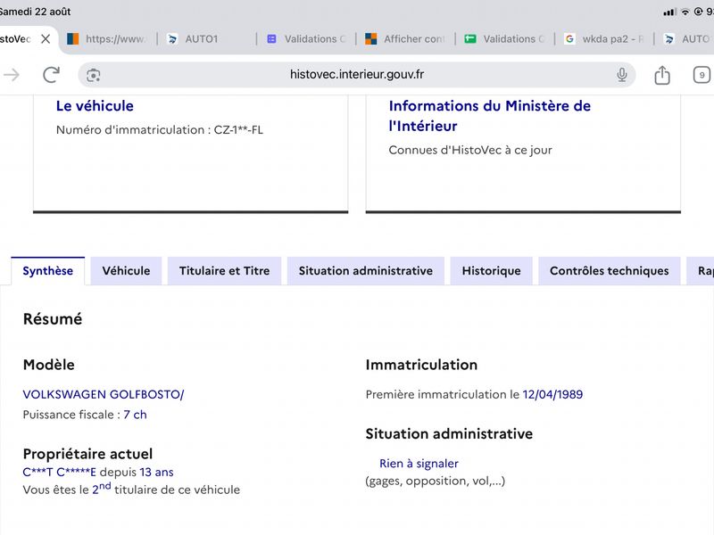Click the Rien à signaler status
The width and height of the screenshot is (714, 535).
419,463
